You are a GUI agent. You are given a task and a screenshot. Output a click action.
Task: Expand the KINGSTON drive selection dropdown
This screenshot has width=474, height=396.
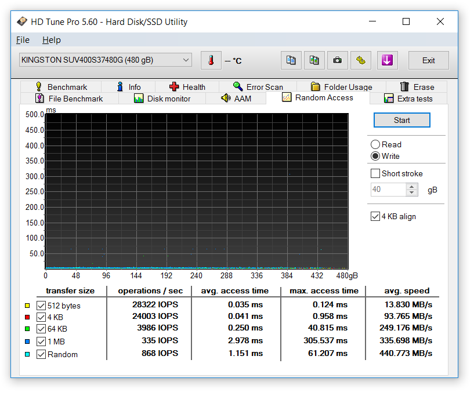[106, 60]
